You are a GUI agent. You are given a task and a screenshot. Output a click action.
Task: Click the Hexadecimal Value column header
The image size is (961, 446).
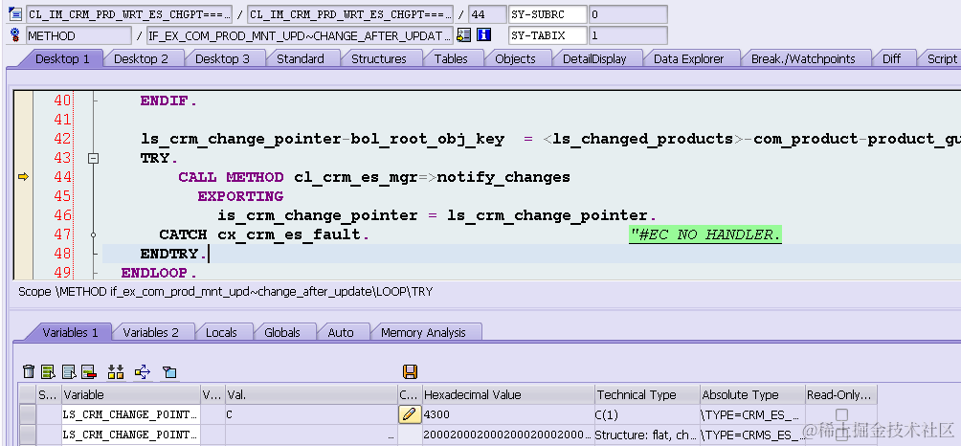click(508, 394)
